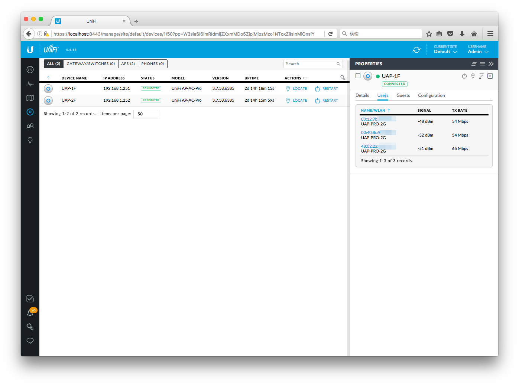This screenshot has height=386, width=519.
Task: Switch to the Guests tab in properties
Action: tap(403, 95)
